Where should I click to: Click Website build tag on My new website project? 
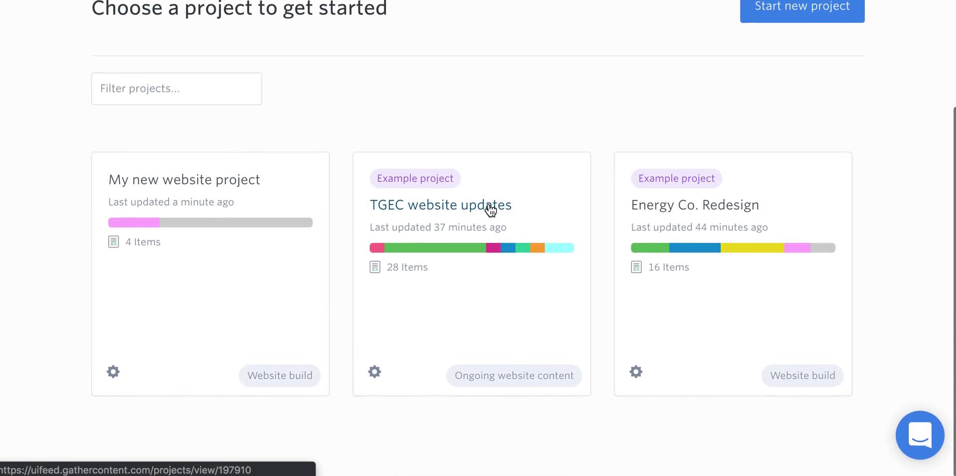pyautogui.click(x=280, y=375)
